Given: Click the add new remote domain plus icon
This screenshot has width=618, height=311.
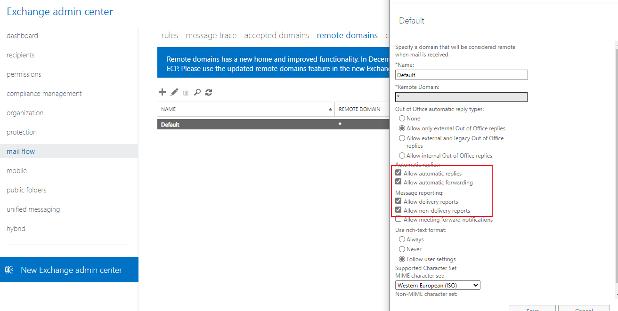Looking at the screenshot, I should click(162, 92).
